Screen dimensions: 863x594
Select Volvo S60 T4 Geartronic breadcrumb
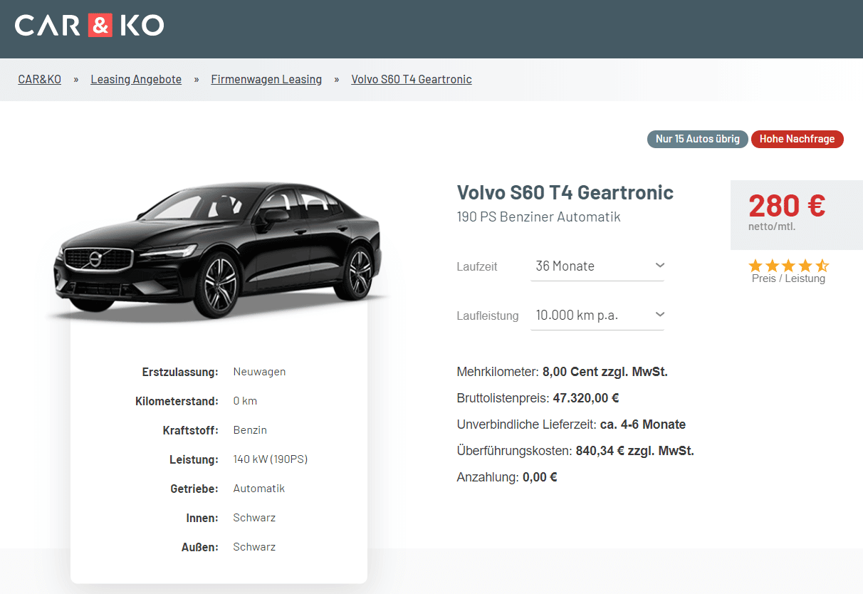pos(412,79)
